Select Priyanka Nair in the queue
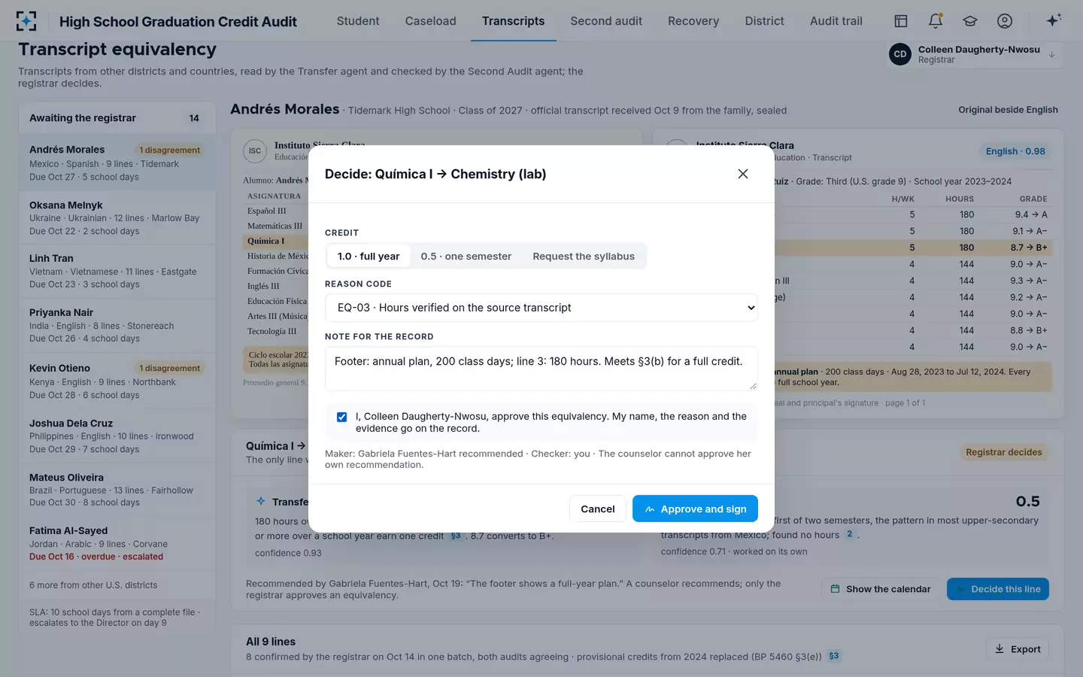Screen dimensions: 1083x677 (x=117, y=325)
